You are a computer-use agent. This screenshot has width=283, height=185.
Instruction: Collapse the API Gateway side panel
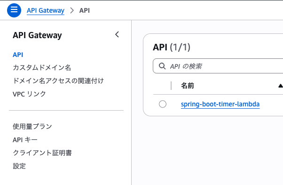[x=117, y=34]
